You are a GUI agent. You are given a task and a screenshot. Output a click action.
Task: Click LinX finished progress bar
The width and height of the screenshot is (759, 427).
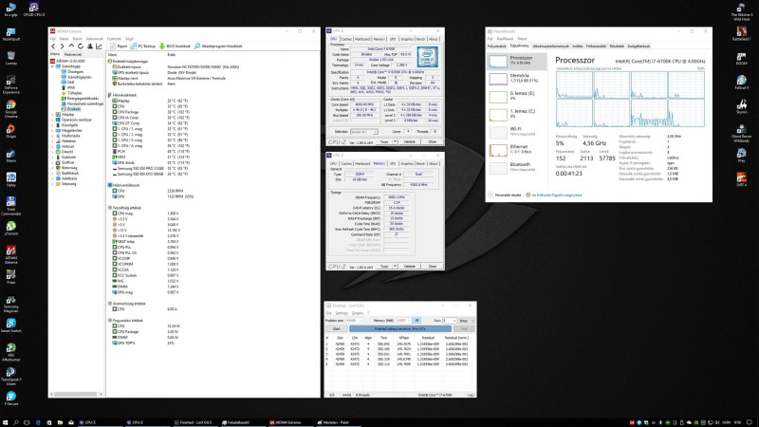(399, 328)
